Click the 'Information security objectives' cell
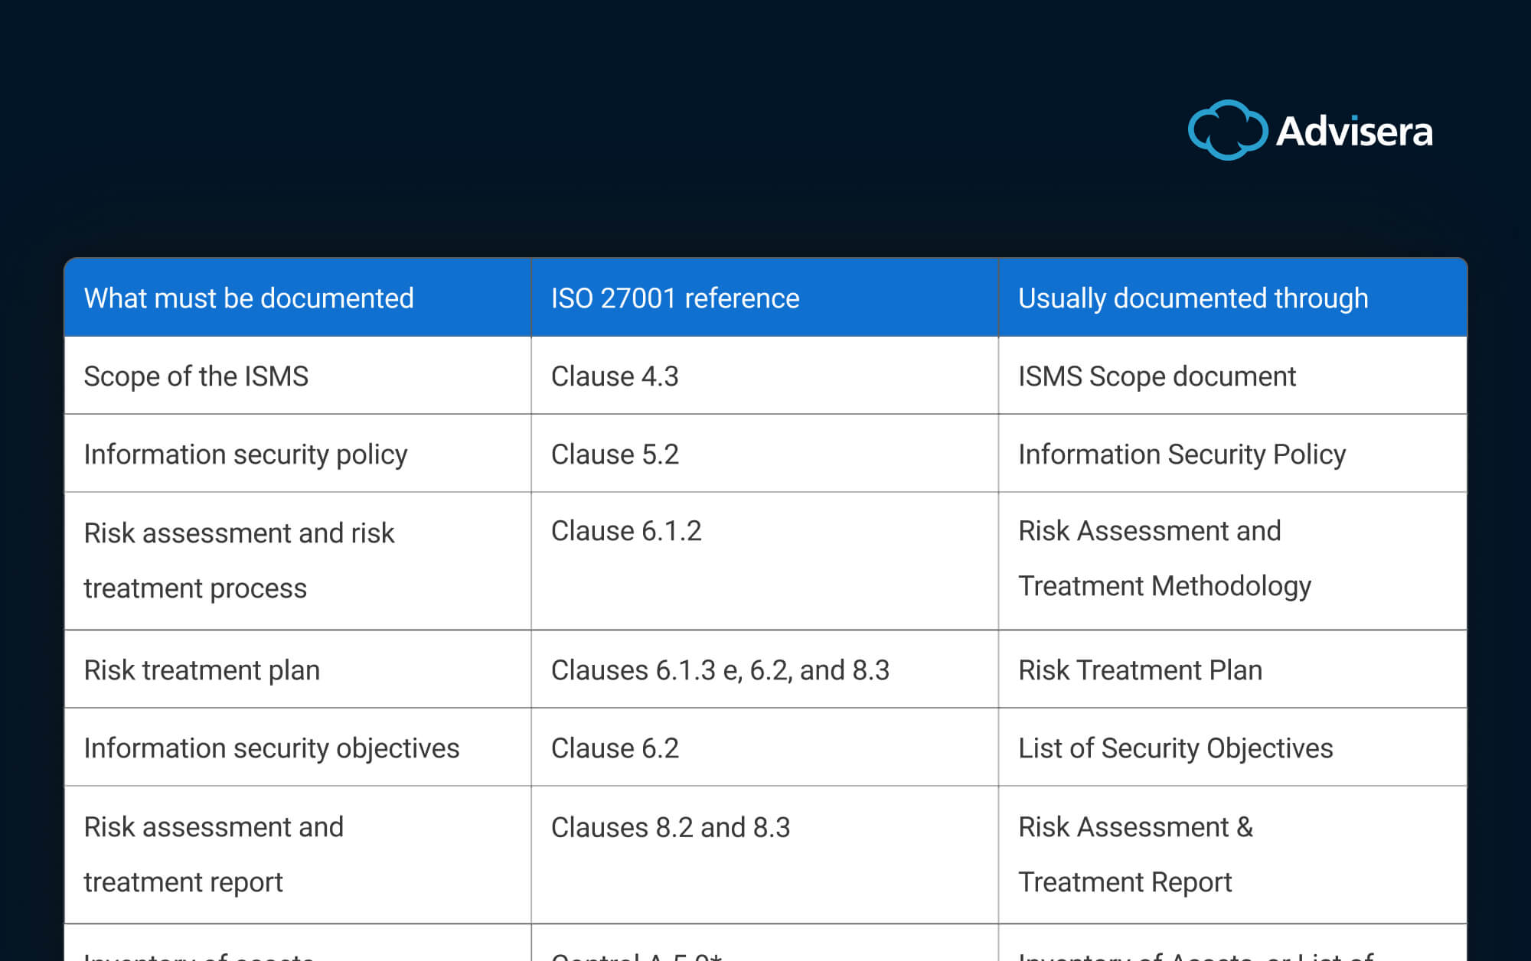 [x=298, y=748]
